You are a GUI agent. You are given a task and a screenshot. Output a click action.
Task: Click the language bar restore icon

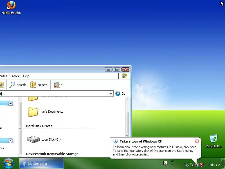(172, 161)
